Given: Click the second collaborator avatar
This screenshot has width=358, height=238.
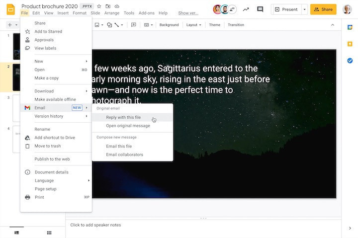Looking at the screenshot, I should [225, 9].
